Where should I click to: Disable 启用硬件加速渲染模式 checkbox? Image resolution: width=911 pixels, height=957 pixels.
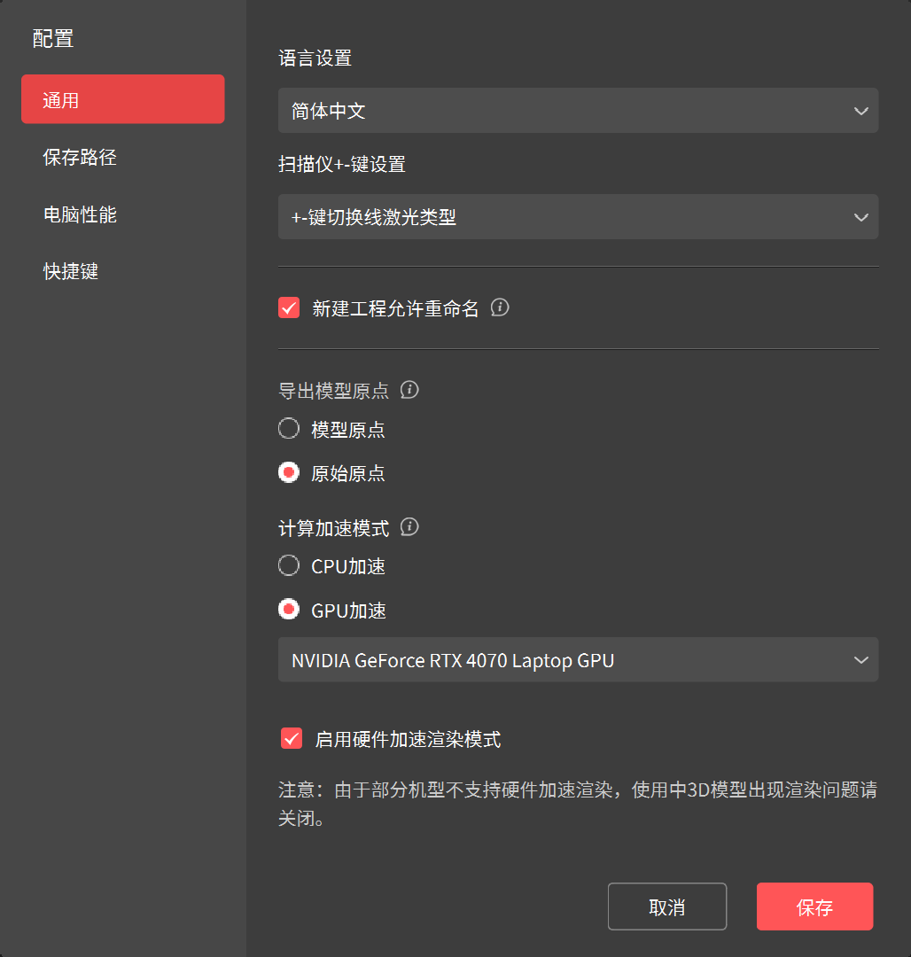pos(292,738)
